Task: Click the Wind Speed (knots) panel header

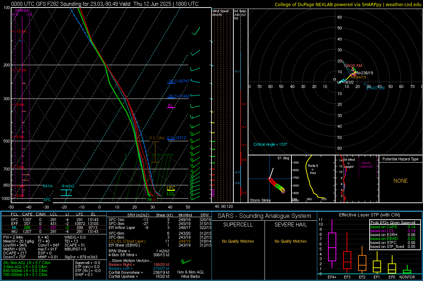Action: click(220, 13)
